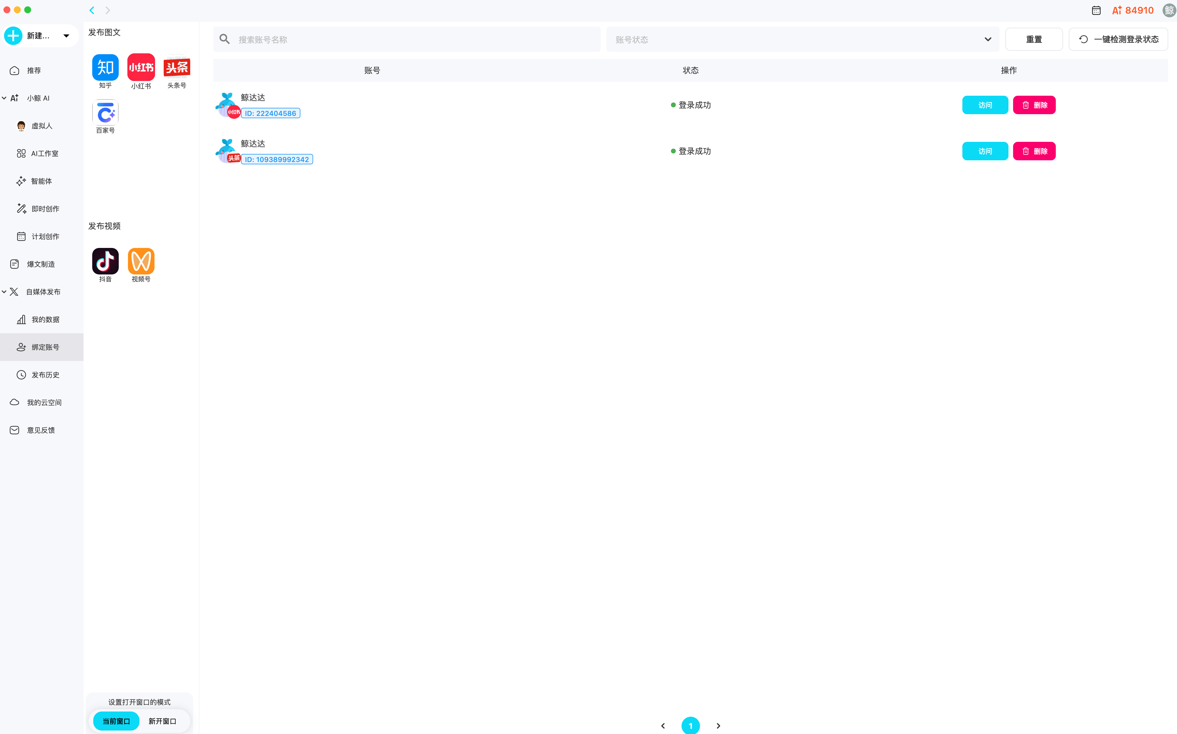Open the 新建 dropdown arrow
The image size is (1177, 734).
point(66,35)
